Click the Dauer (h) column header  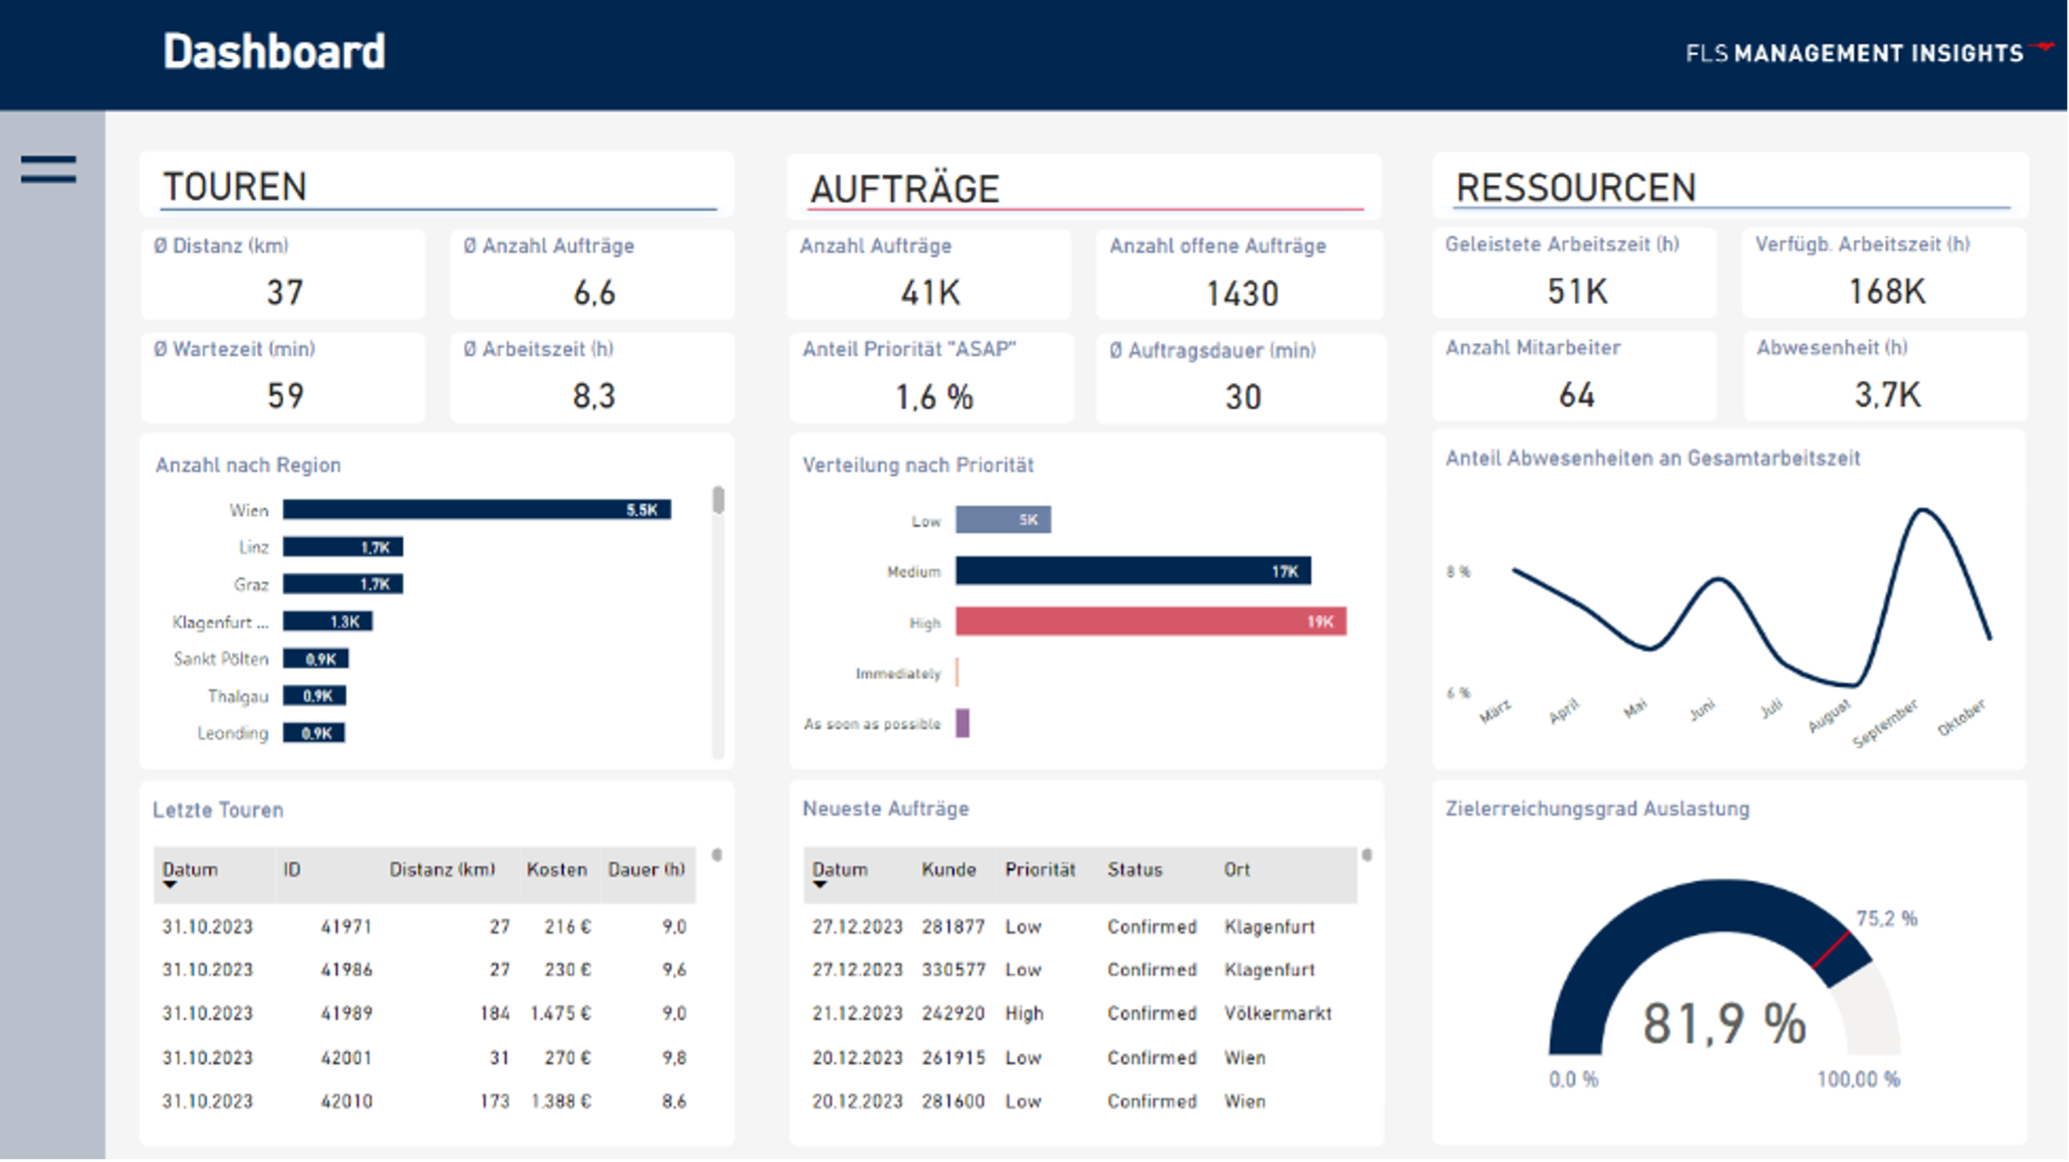click(646, 870)
